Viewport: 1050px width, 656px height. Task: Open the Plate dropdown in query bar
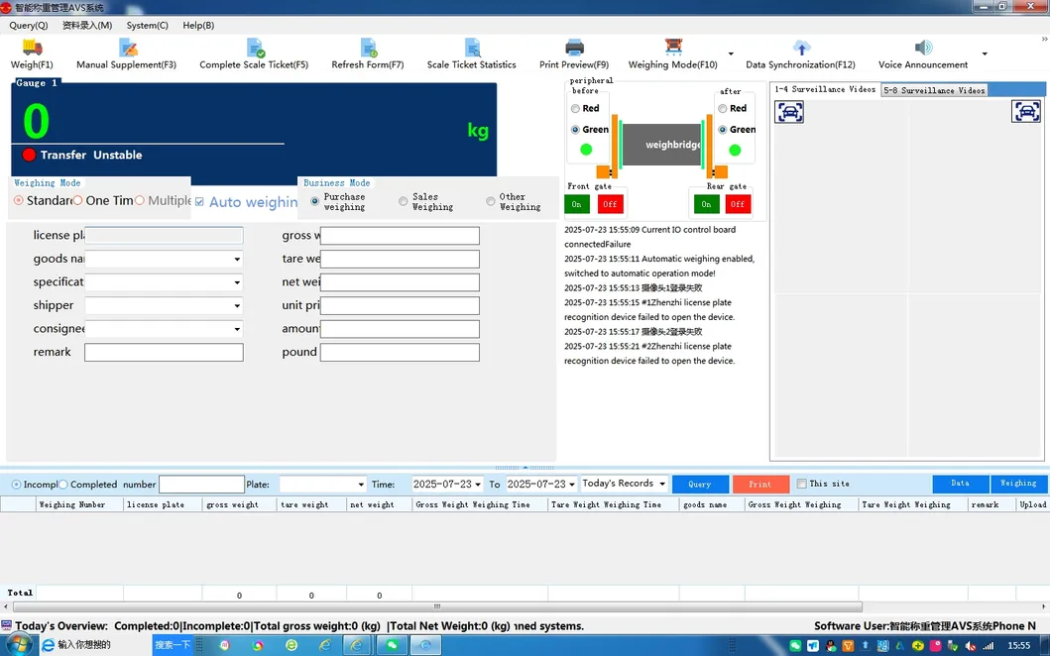click(359, 484)
